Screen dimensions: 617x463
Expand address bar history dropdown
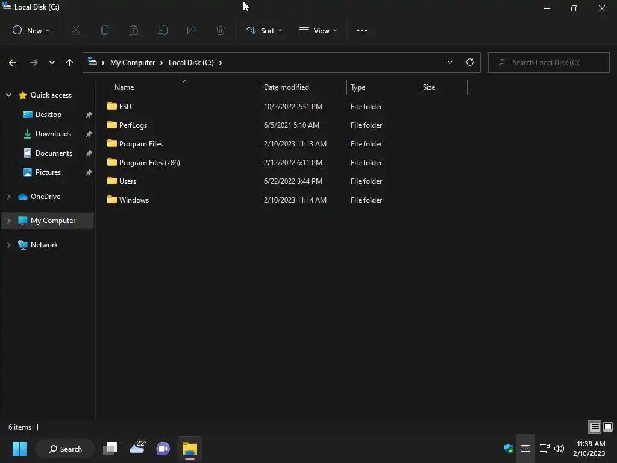[x=449, y=62]
